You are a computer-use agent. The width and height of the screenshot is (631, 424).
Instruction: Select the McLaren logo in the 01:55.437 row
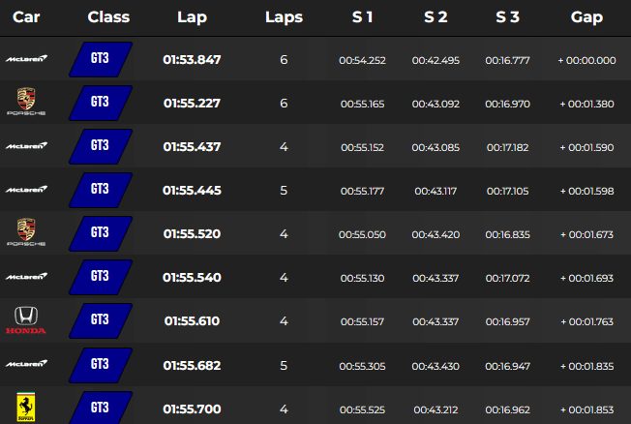click(x=26, y=146)
